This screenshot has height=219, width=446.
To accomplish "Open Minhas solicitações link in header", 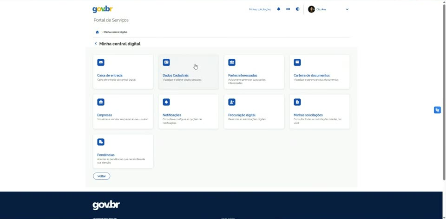I will (260, 9).
